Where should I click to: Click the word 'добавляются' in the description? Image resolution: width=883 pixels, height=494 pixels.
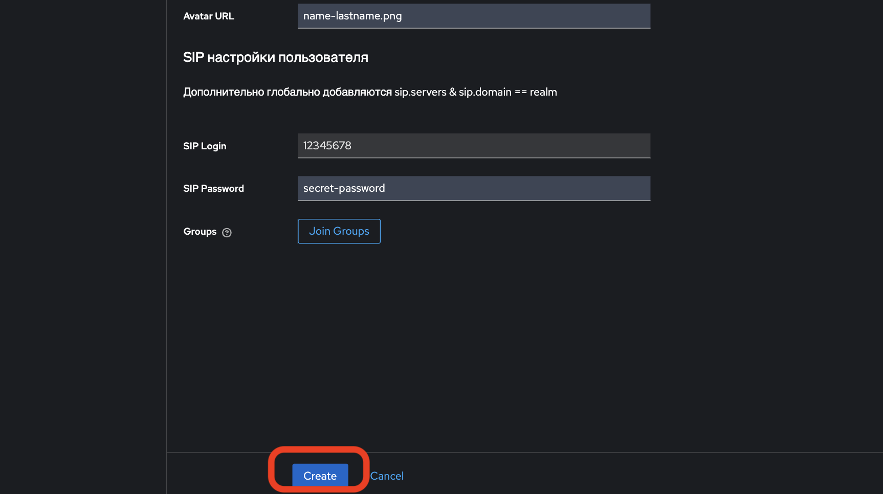(x=357, y=92)
